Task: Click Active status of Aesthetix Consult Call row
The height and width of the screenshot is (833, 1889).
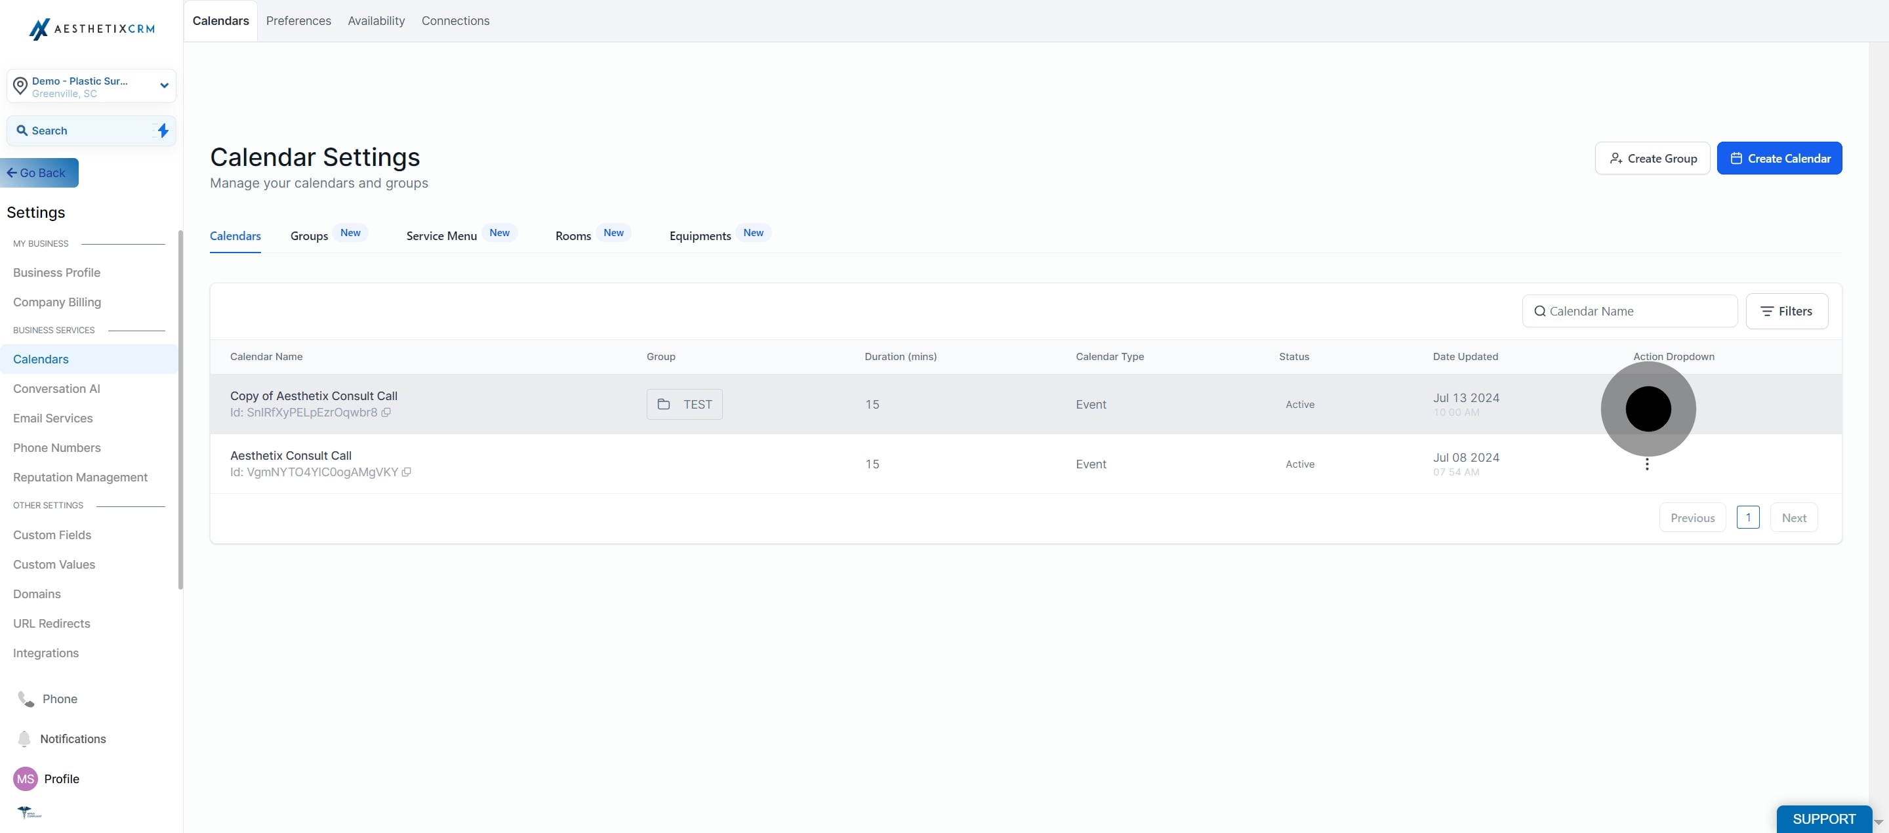Action: [x=1299, y=464]
